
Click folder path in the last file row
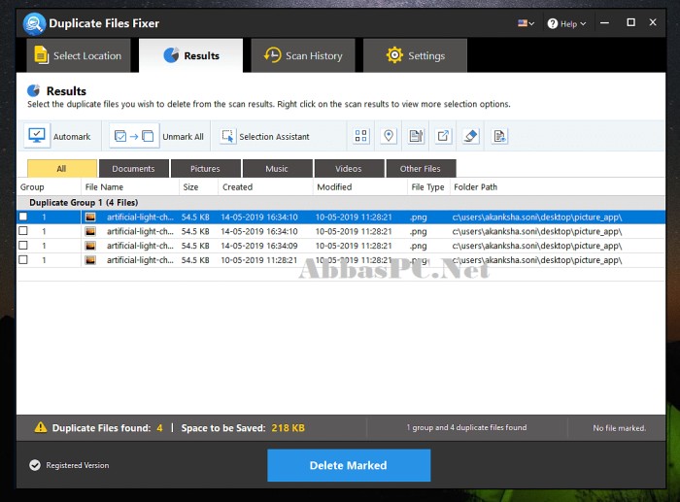537,260
